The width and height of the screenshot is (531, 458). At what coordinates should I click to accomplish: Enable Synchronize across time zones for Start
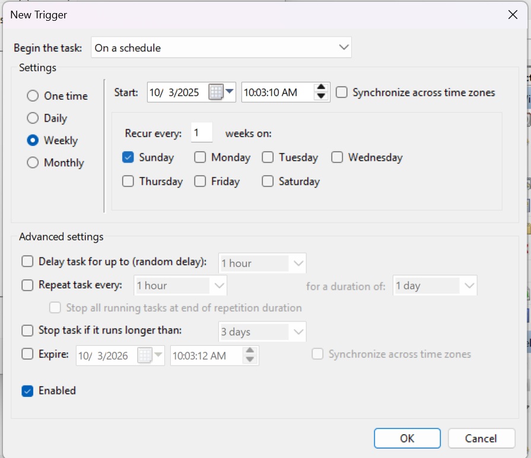[341, 92]
